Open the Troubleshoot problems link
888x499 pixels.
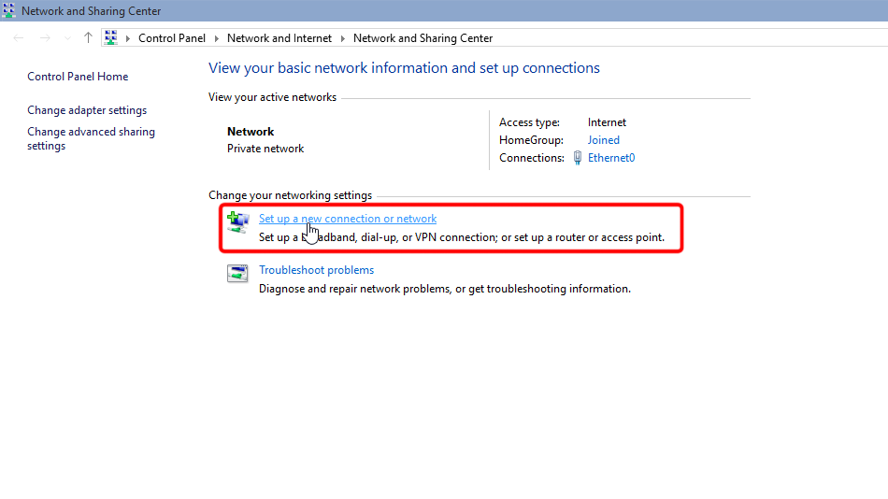click(316, 270)
